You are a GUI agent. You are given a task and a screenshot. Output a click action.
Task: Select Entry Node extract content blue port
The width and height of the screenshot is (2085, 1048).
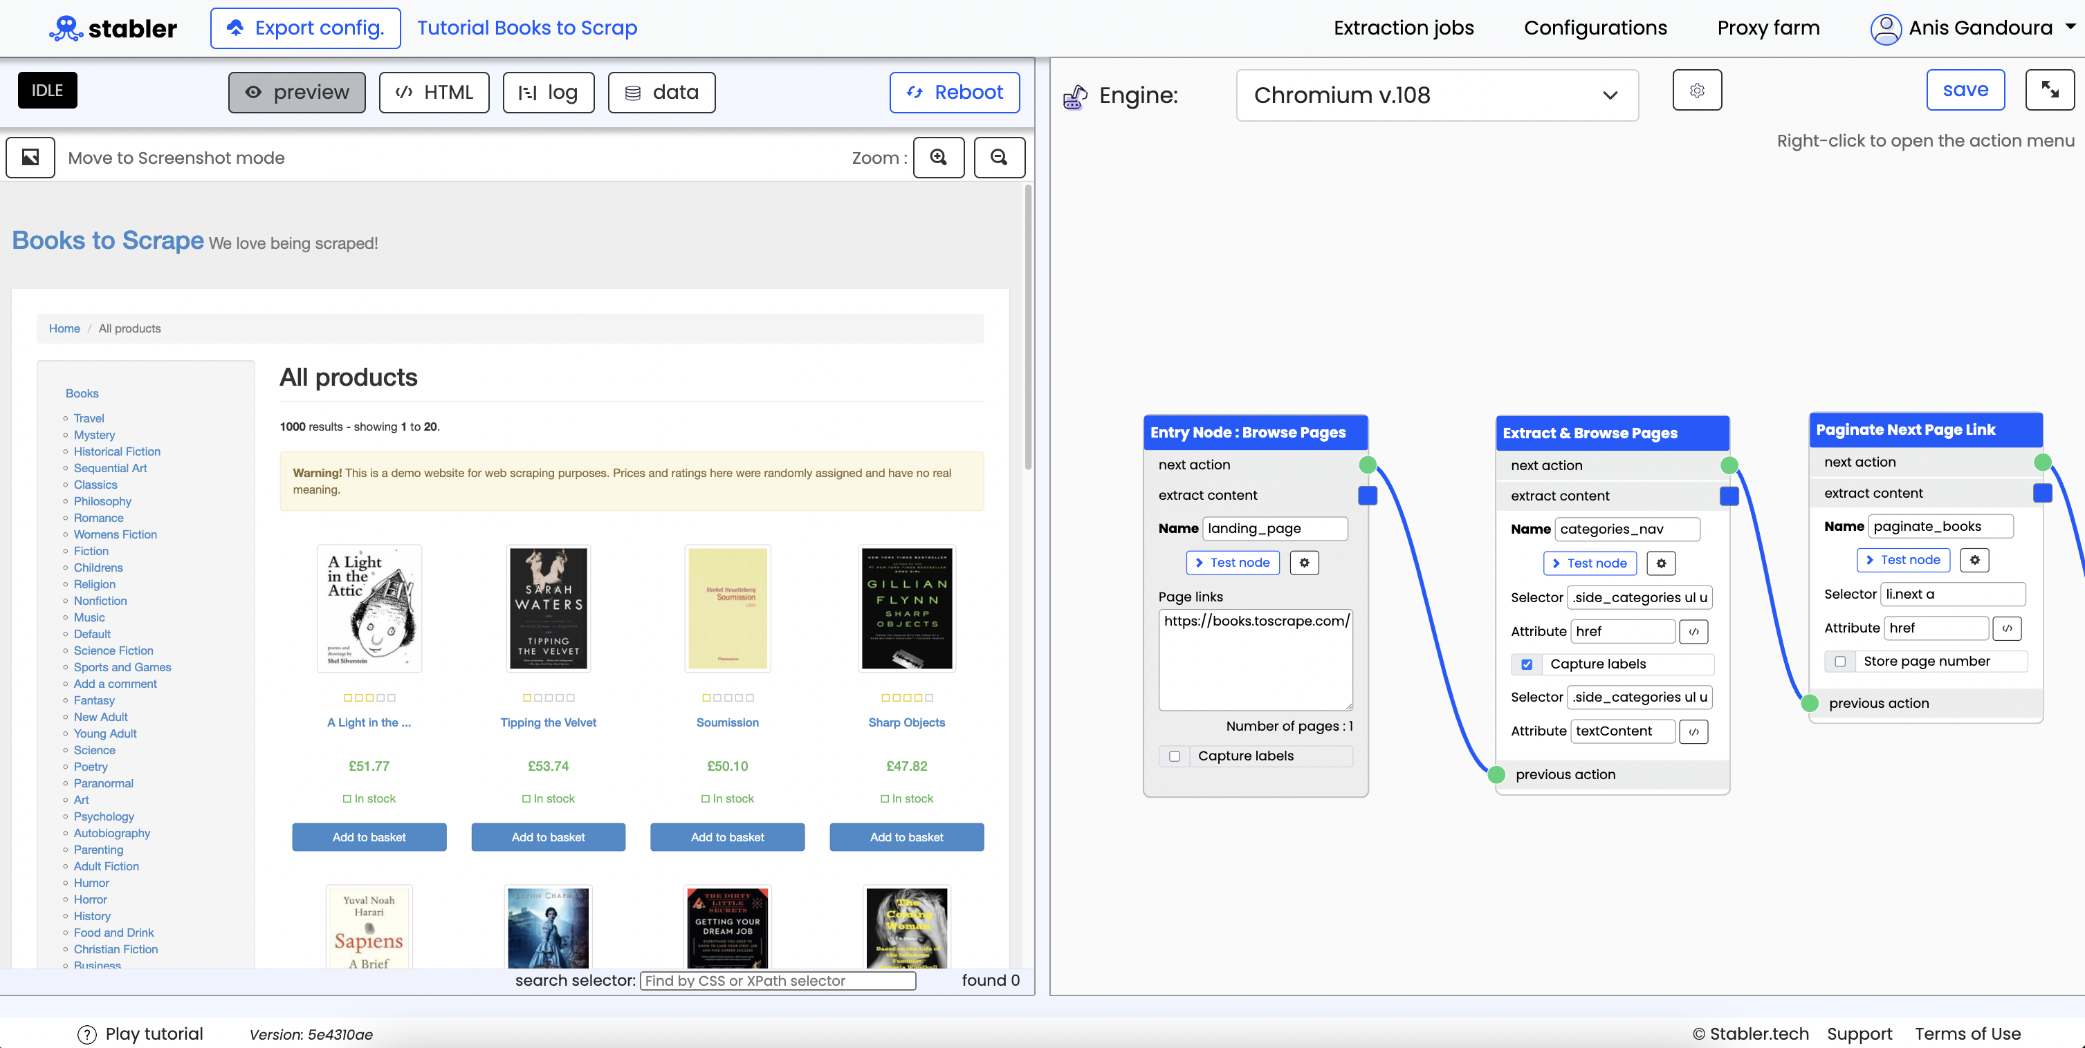(1367, 496)
